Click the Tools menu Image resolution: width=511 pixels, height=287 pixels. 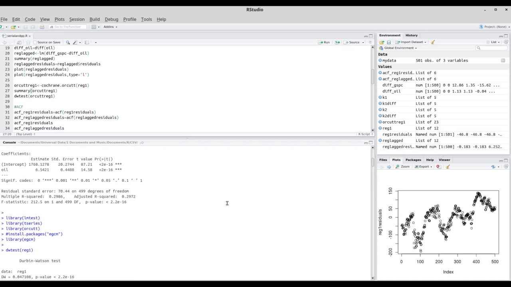tap(146, 19)
